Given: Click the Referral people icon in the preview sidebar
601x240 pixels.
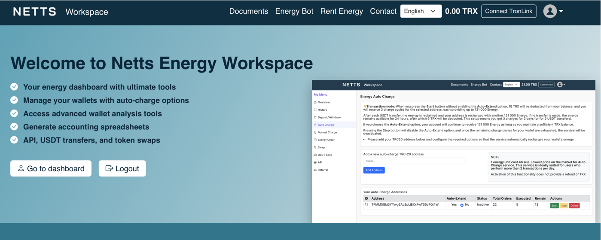Looking at the screenshot, I should click(x=315, y=170).
